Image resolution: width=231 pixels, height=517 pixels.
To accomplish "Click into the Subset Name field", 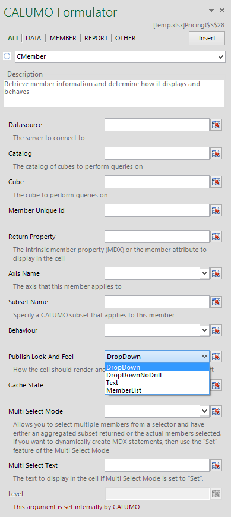I will pos(157,302).
